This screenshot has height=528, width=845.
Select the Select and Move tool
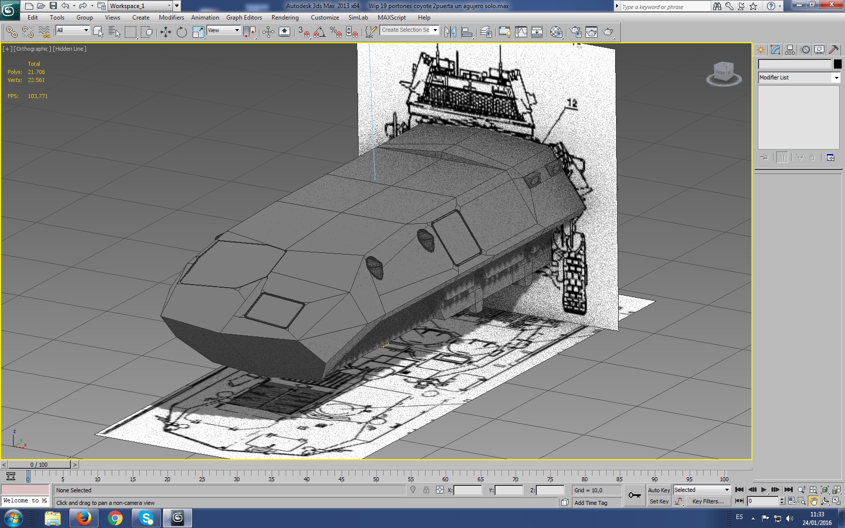(165, 32)
